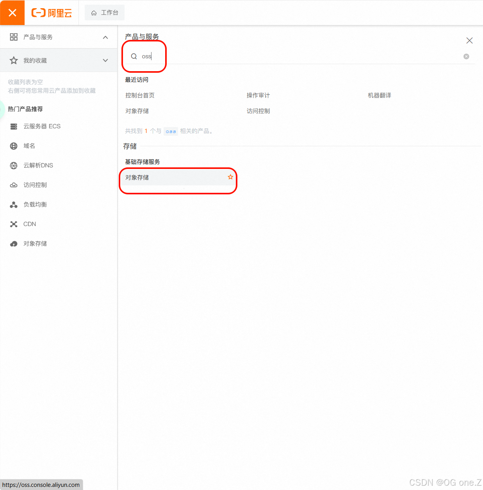Image resolution: width=483 pixels, height=490 pixels.
Task: Click the 热门产品推荐 heading
Action: point(25,109)
